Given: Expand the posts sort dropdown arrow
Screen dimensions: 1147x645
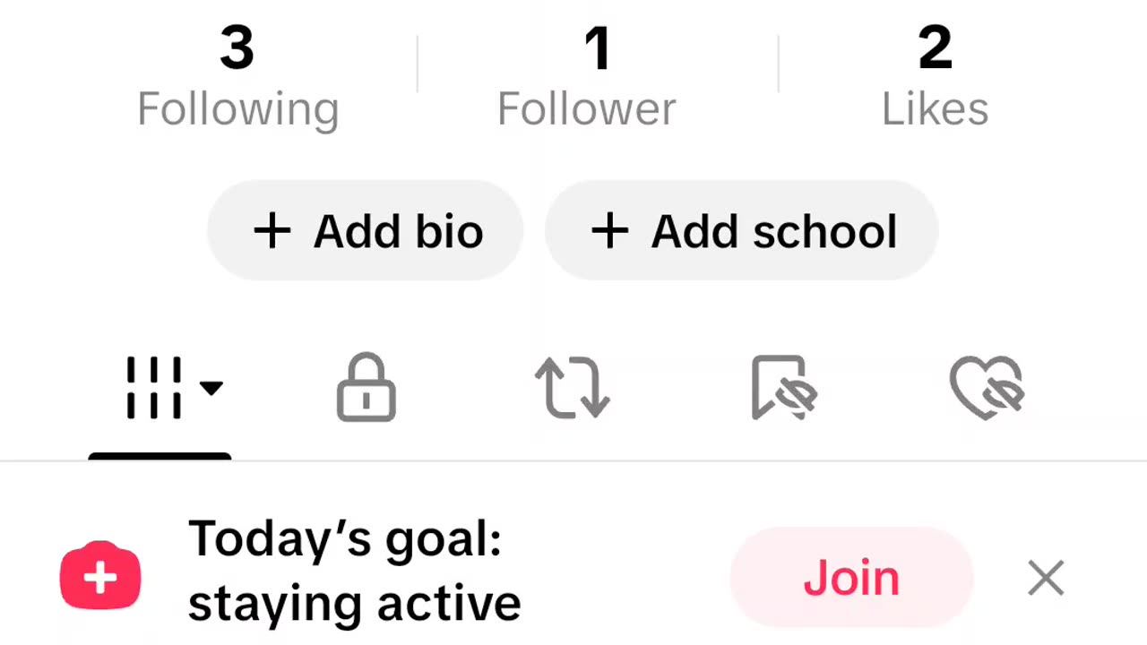Looking at the screenshot, I should tap(211, 388).
